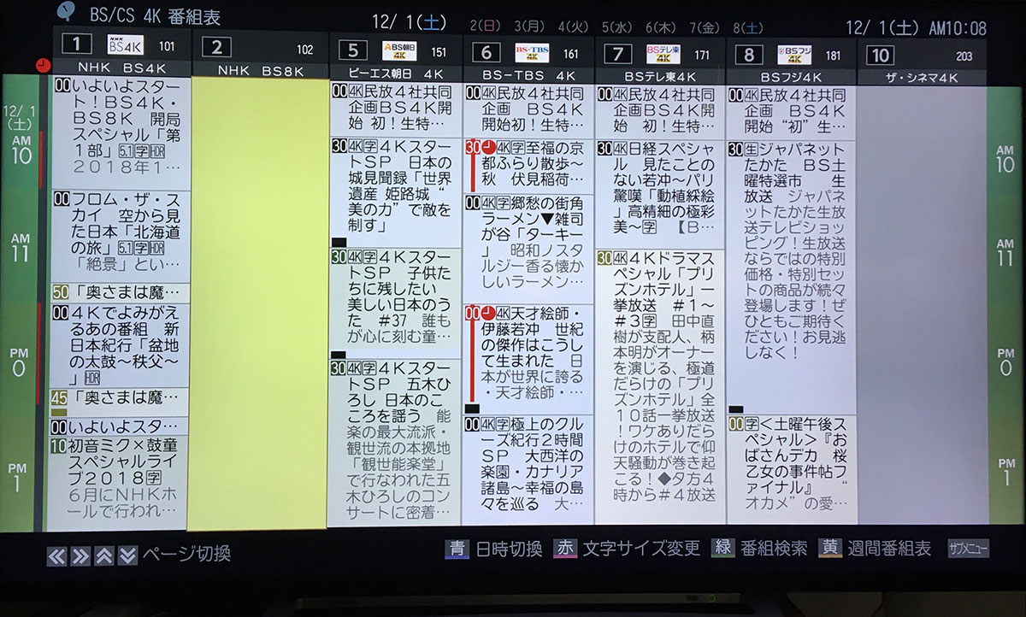Click the page left double-arrow icon
Screen dimensions: 1026x617
tap(56, 555)
